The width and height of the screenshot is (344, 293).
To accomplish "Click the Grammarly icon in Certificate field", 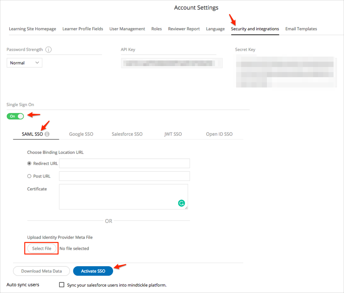I will [x=181, y=203].
